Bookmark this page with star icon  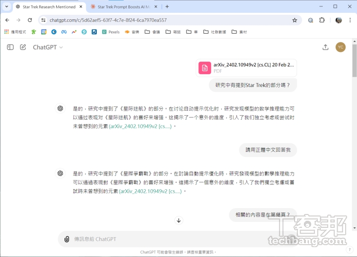[295, 20]
